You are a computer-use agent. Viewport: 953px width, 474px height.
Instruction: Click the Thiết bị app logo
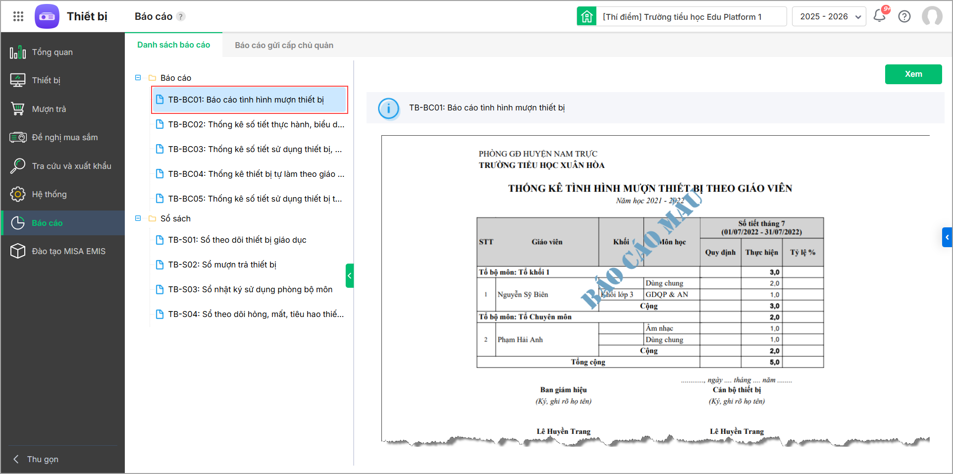47,16
